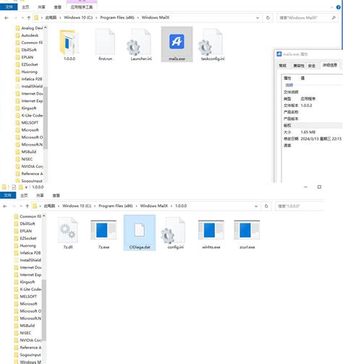Open the MSBuild folder in the 1.0.0.0 sidebar
Viewport: 343px width, 364px height.
25,326
